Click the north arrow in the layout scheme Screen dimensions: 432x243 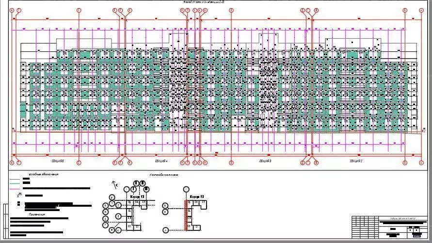click(115, 184)
